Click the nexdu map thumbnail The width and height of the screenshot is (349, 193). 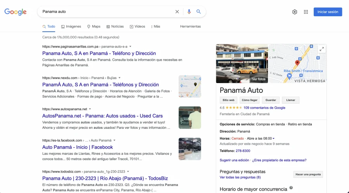coord(190,86)
